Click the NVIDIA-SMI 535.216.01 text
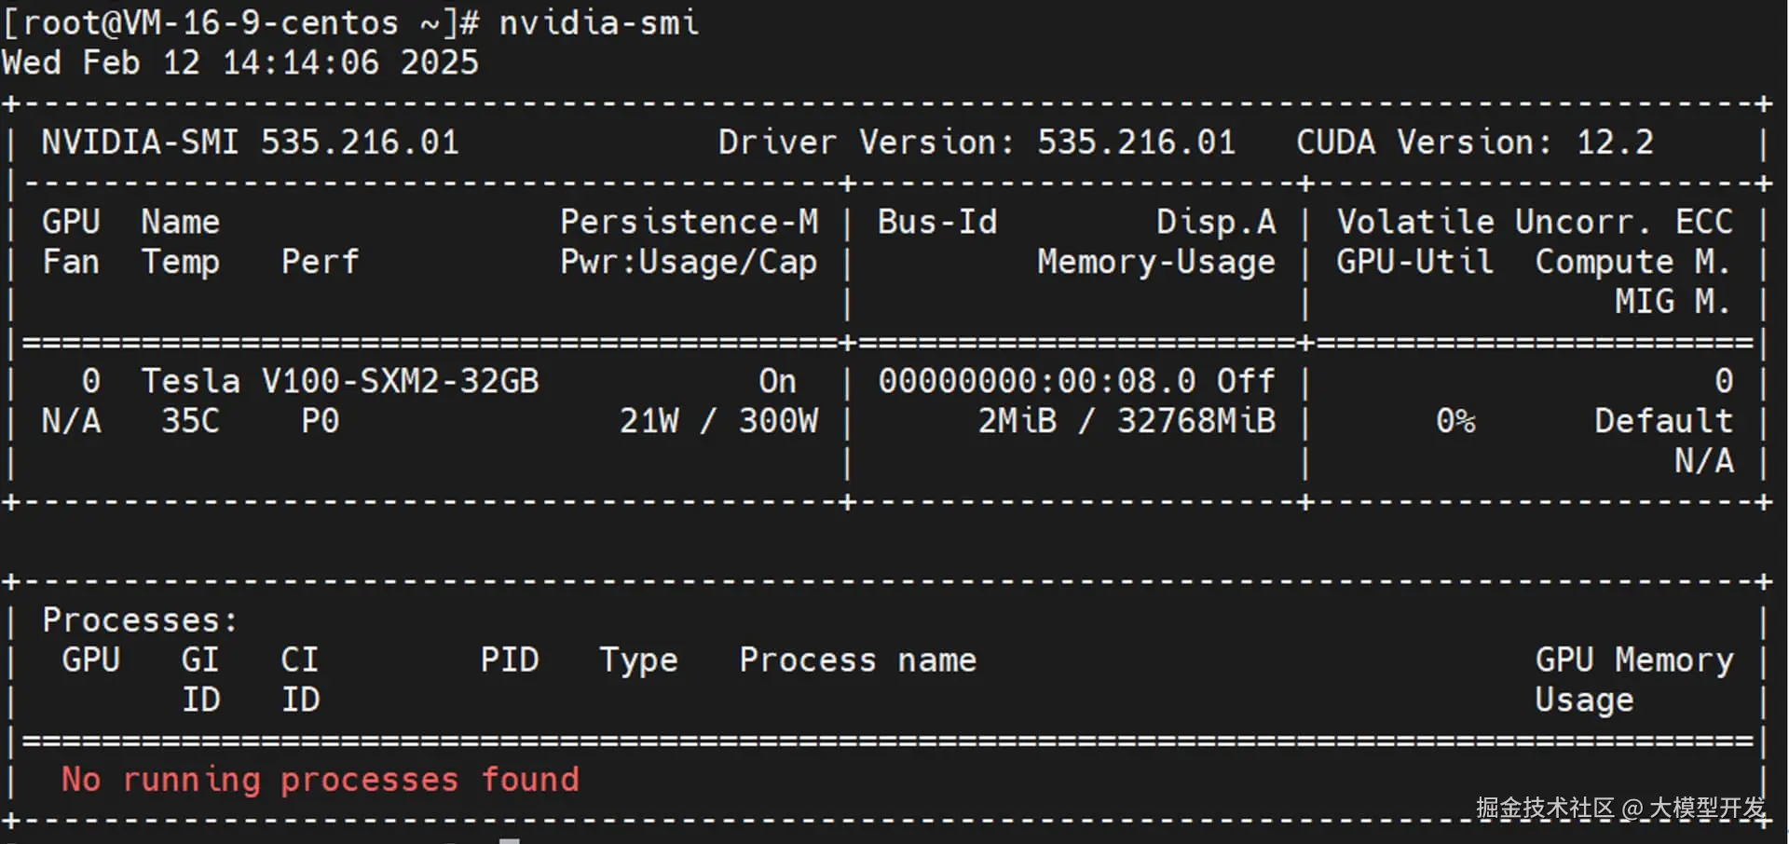 click(x=250, y=142)
